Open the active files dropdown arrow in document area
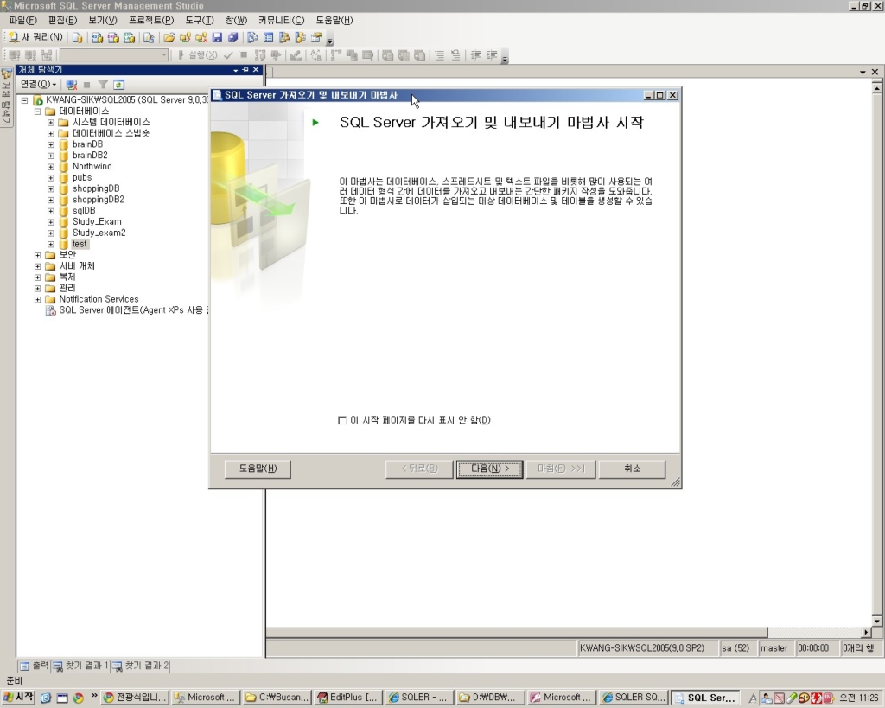The height and width of the screenshot is (708, 885). (863, 72)
